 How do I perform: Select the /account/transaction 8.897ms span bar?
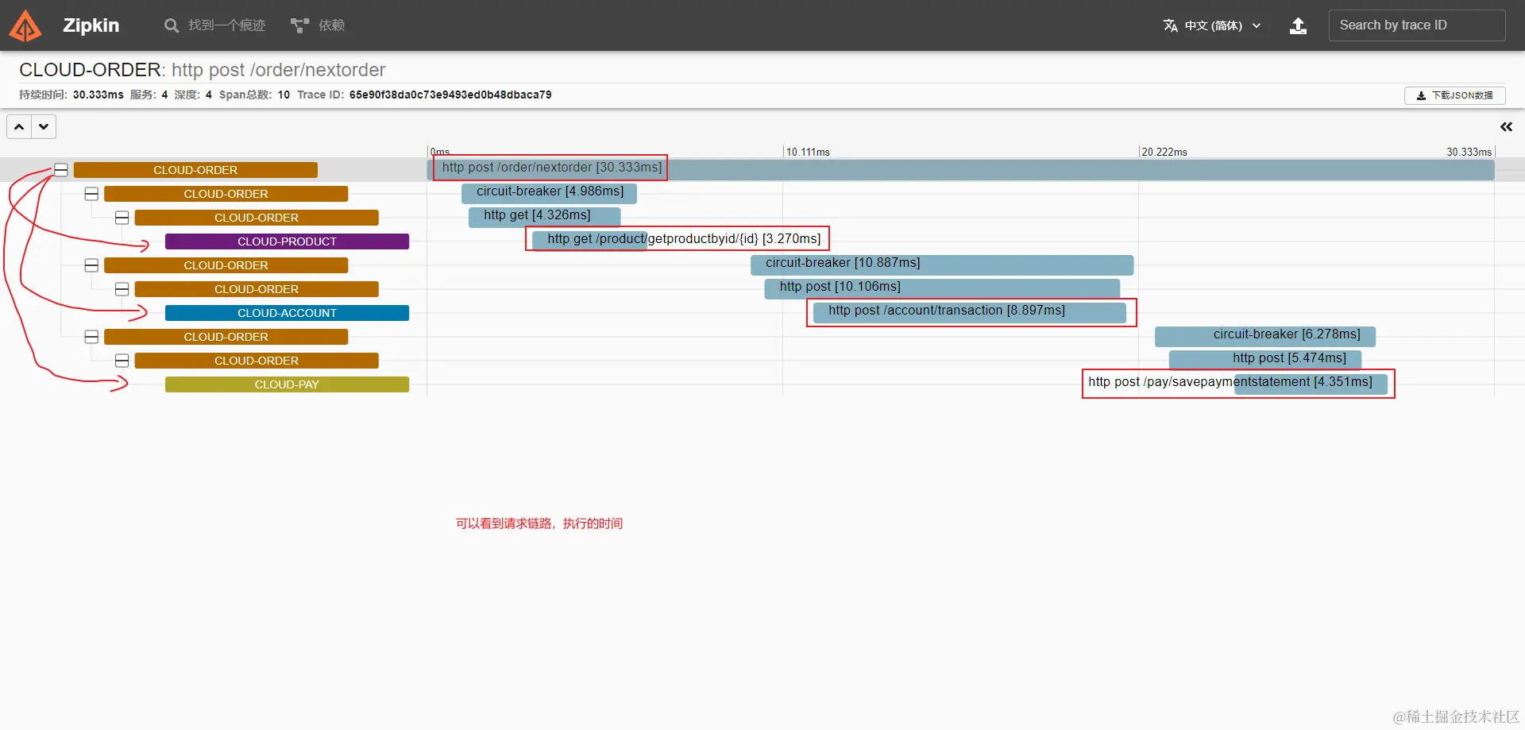(970, 312)
